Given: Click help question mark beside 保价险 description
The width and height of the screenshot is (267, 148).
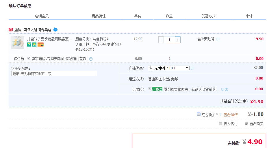Looking at the screenshot, I should click(x=91, y=59).
